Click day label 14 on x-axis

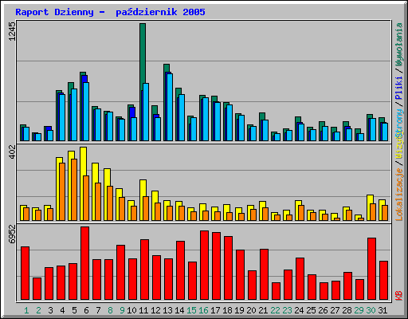[179, 310]
